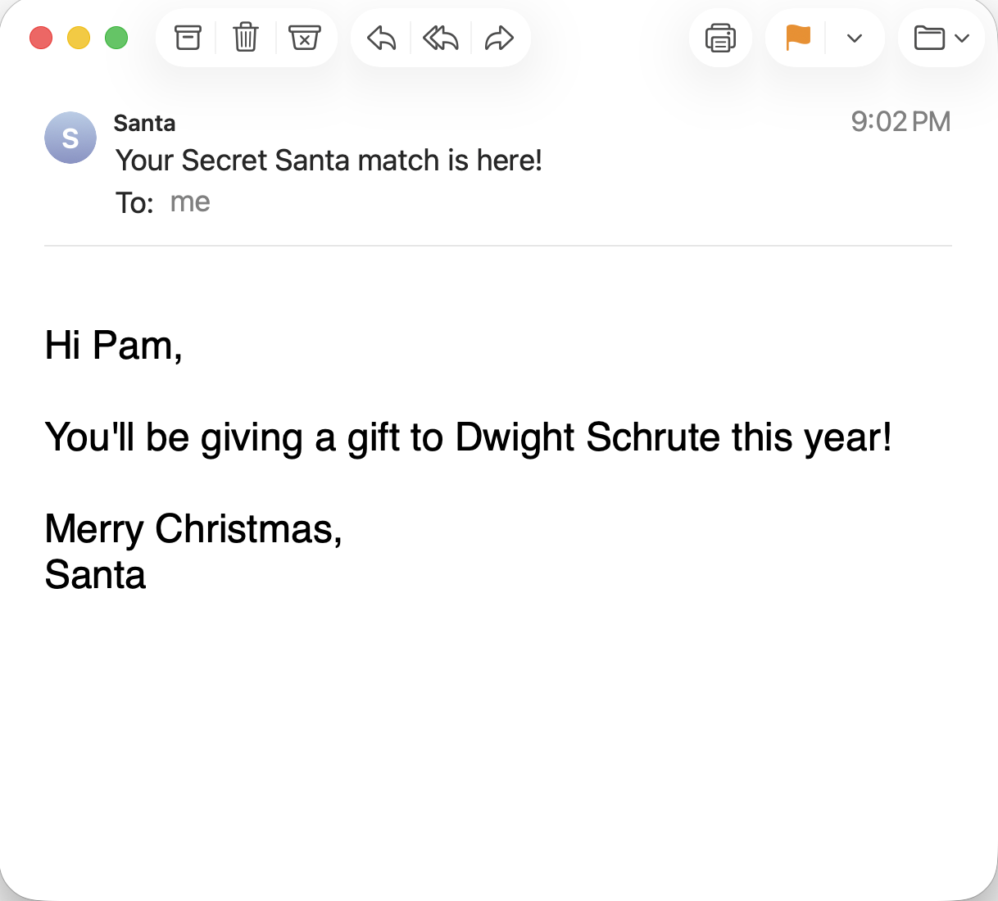Click the green zoom window control

116,38
